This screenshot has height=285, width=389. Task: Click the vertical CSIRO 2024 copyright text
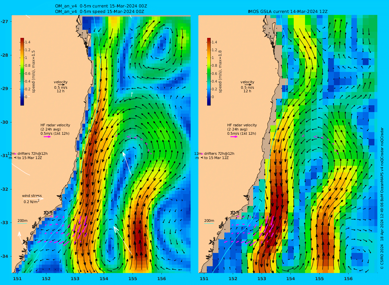[x=382, y=198]
